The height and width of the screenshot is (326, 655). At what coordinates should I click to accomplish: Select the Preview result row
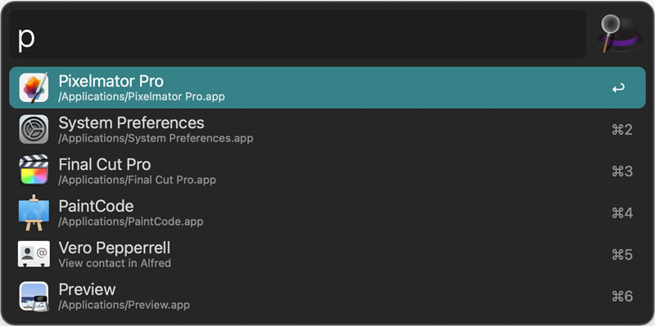point(327,296)
